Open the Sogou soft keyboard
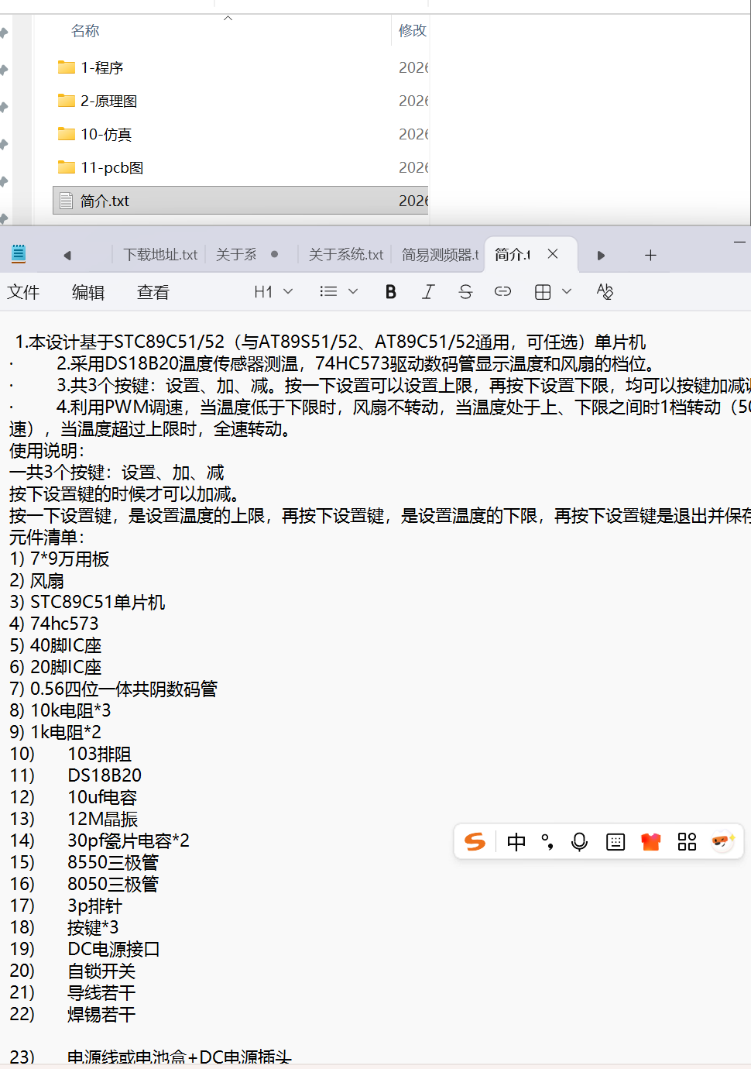The height and width of the screenshot is (1069, 751). pyautogui.click(x=616, y=842)
